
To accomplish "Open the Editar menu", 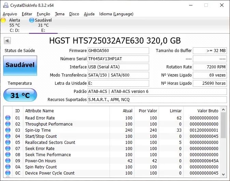I will coord(27,14).
